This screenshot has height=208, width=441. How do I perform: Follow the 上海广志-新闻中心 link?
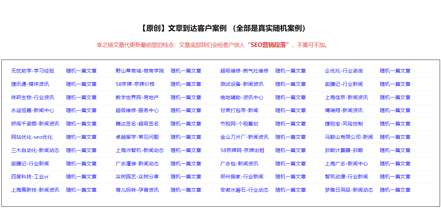point(347,164)
